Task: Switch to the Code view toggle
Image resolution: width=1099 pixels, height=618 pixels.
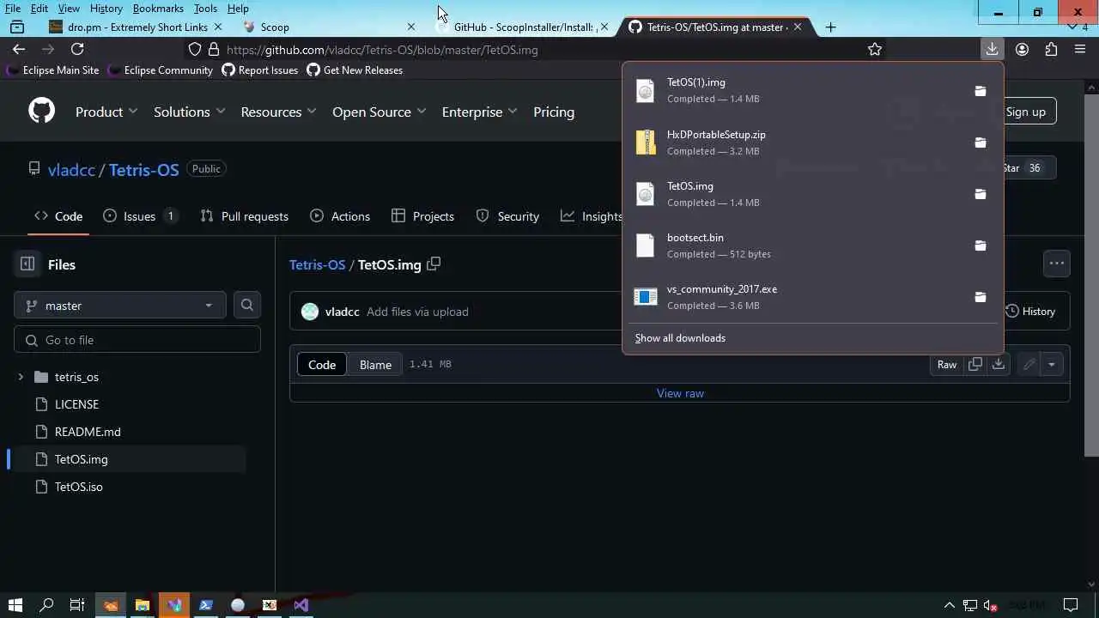Action: pos(322,365)
